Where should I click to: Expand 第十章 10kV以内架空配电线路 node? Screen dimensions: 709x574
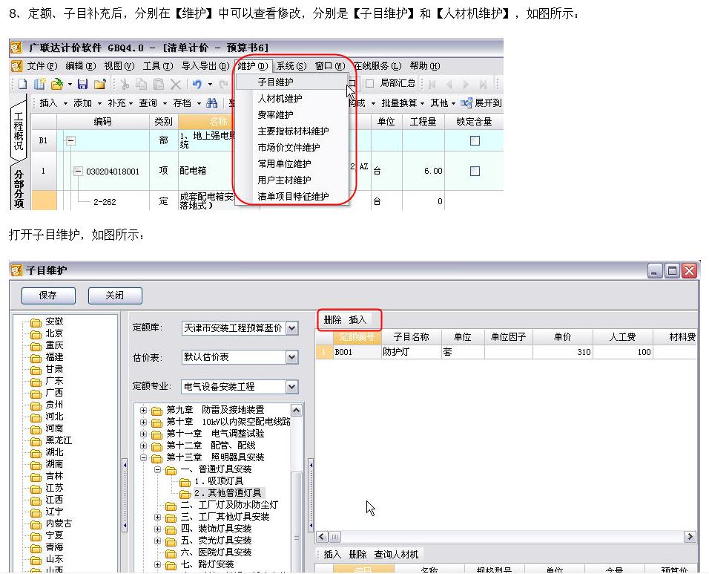coord(143,422)
